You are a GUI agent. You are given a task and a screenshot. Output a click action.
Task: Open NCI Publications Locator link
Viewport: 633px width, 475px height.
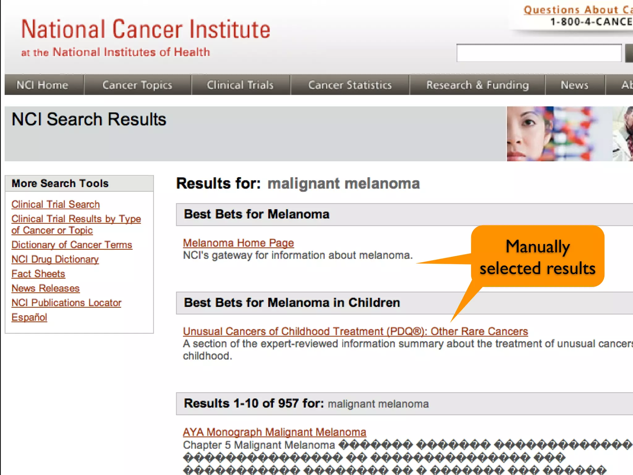pyautogui.click(x=66, y=303)
